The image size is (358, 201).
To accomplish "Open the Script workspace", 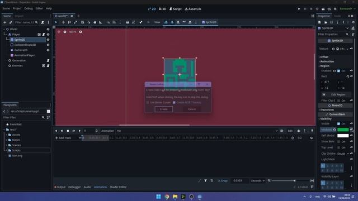I will 176,9.
